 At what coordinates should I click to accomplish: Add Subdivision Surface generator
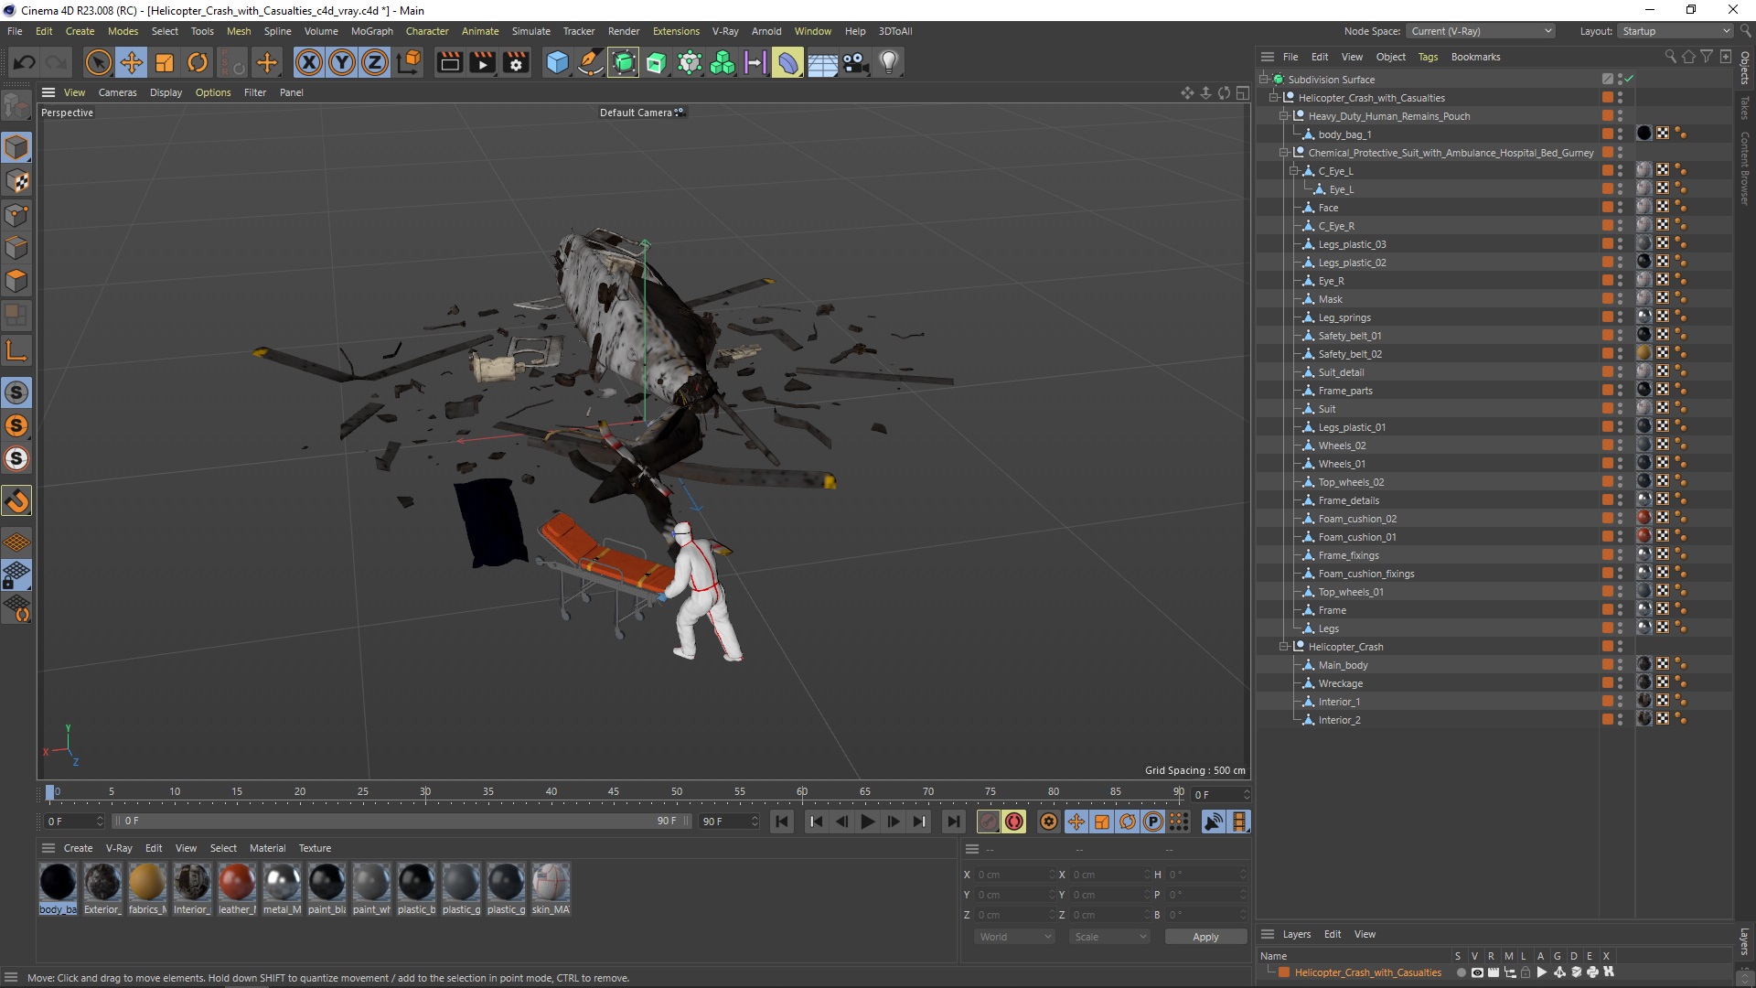(624, 62)
